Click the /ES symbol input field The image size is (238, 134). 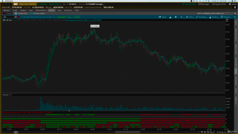point(9,17)
